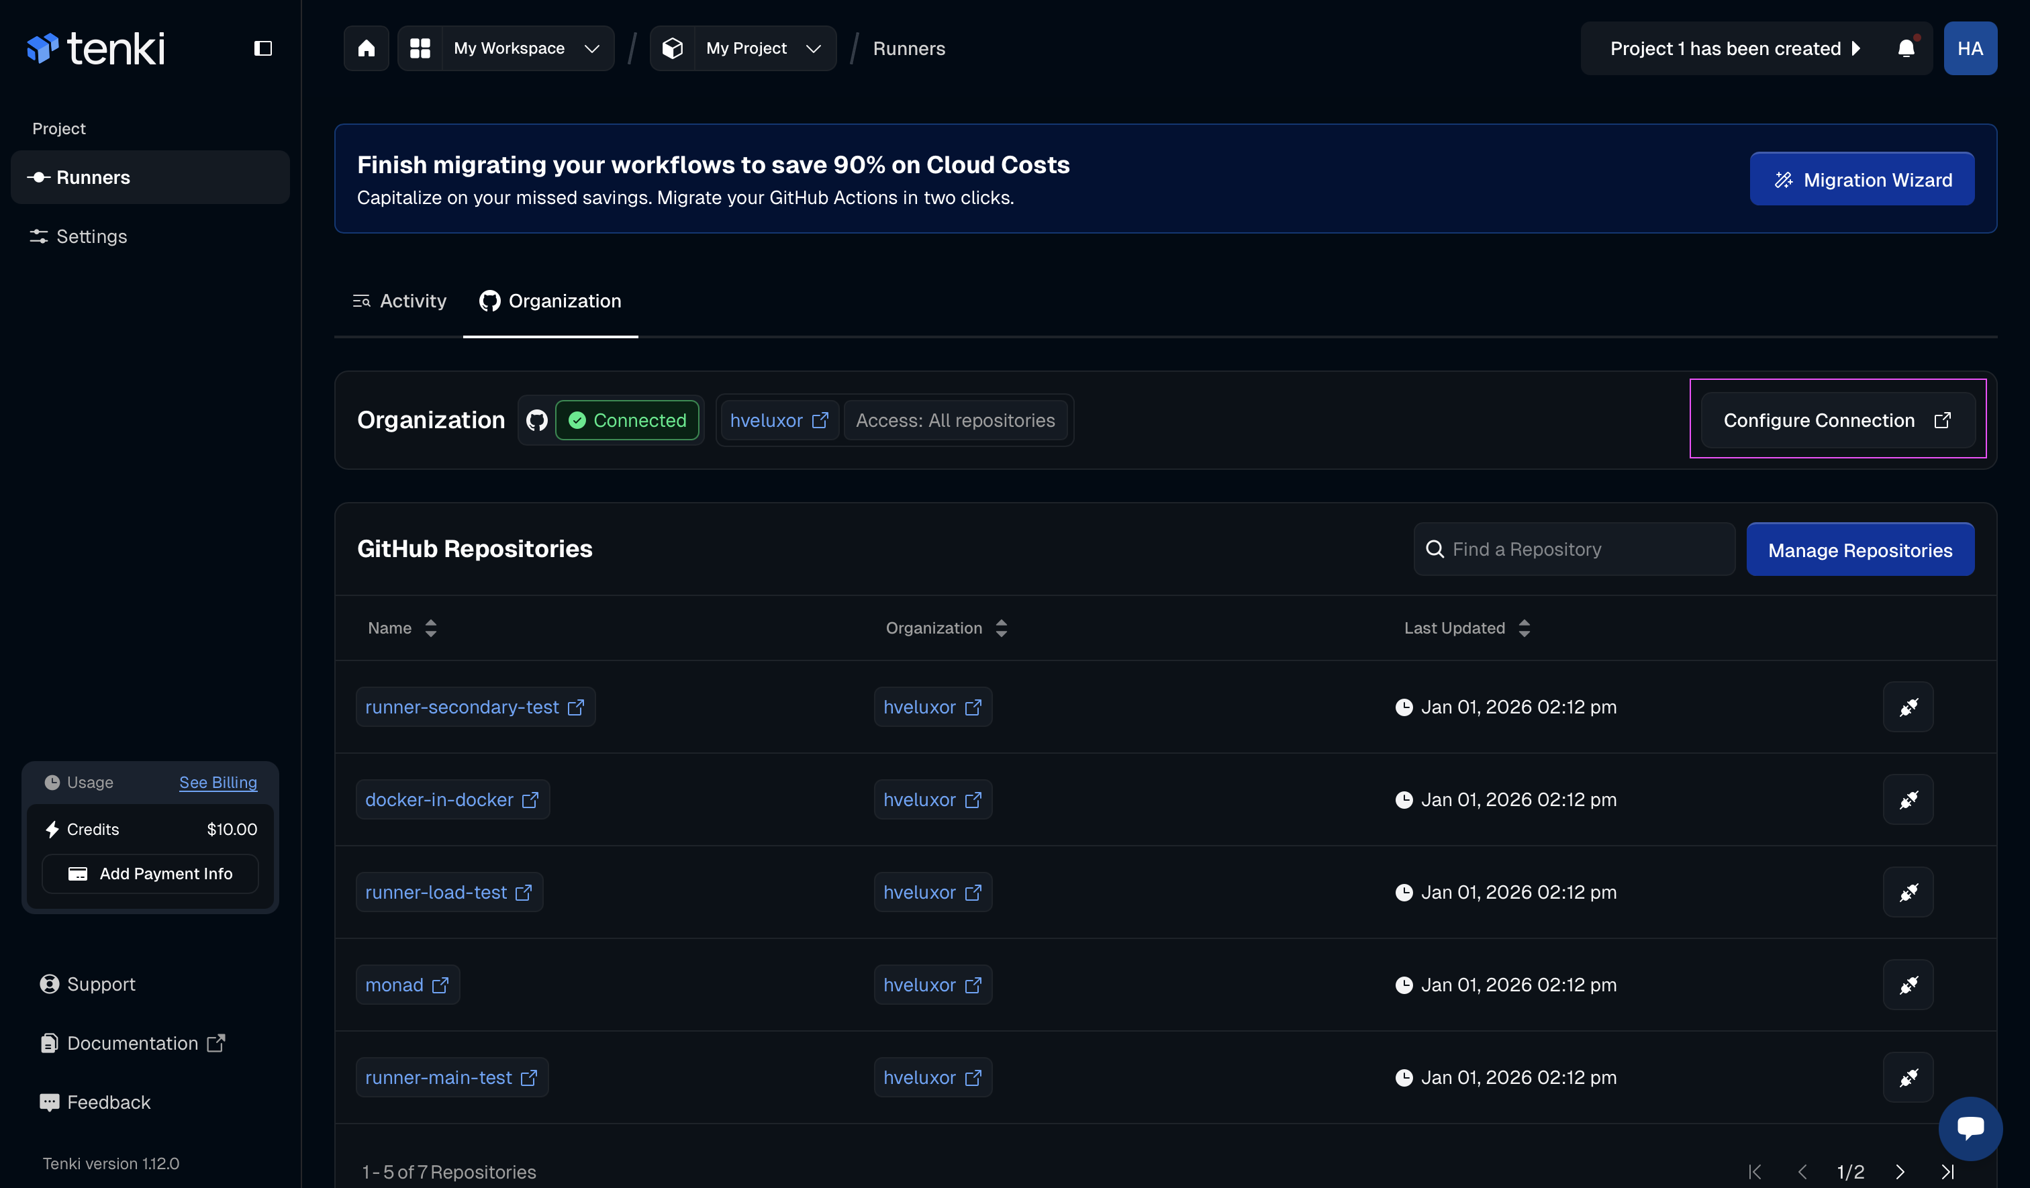The image size is (2030, 1188).
Task: Jump to last repositories page
Action: (x=1947, y=1172)
